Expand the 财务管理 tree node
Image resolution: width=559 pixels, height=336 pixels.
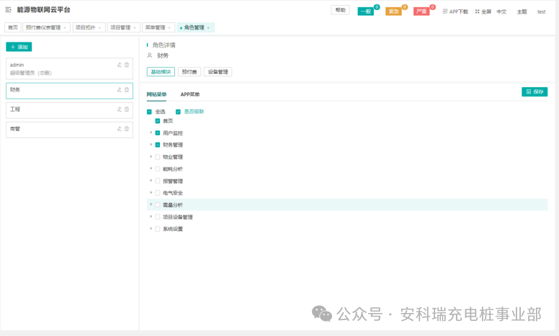click(x=151, y=145)
